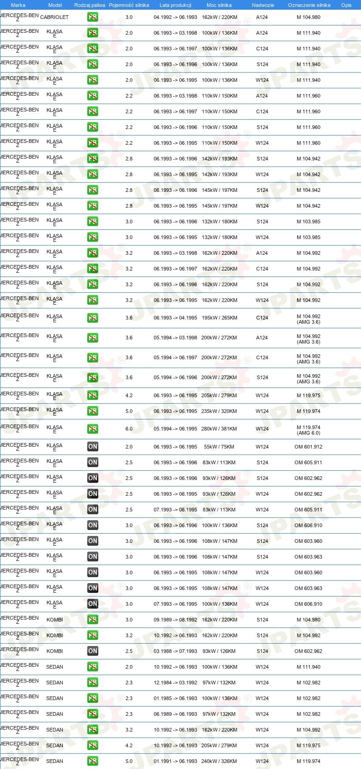Click the PB icon in the SEDAN 12.1984 row
The height and width of the screenshot is (769, 361).
[93, 683]
